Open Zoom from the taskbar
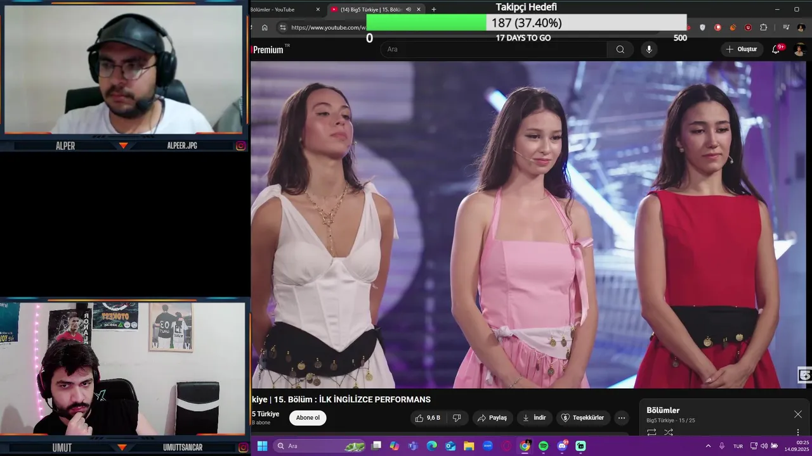This screenshot has height=456, width=812. point(488,446)
